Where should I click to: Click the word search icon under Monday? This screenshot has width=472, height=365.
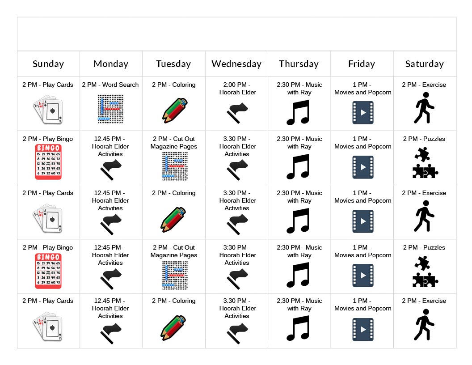point(110,109)
